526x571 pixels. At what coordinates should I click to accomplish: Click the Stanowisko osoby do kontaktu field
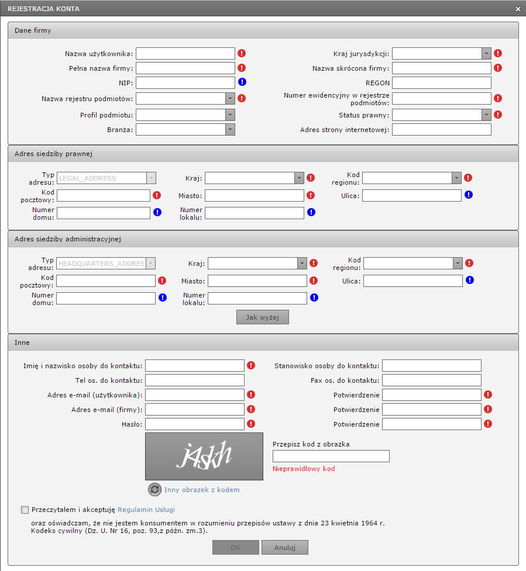pyautogui.click(x=432, y=366)
